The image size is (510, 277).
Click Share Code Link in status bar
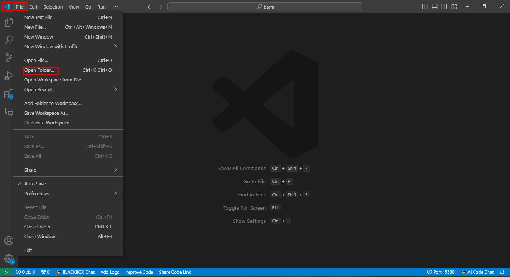pyautogui.click(x=175, y=272)
